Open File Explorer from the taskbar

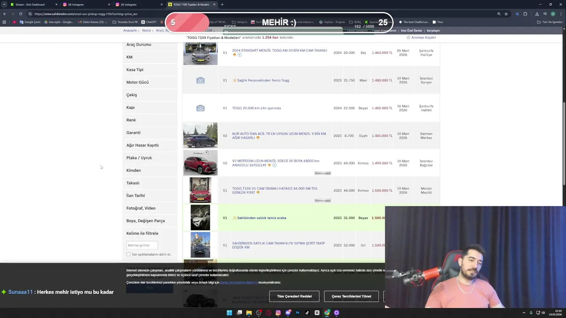249,313
